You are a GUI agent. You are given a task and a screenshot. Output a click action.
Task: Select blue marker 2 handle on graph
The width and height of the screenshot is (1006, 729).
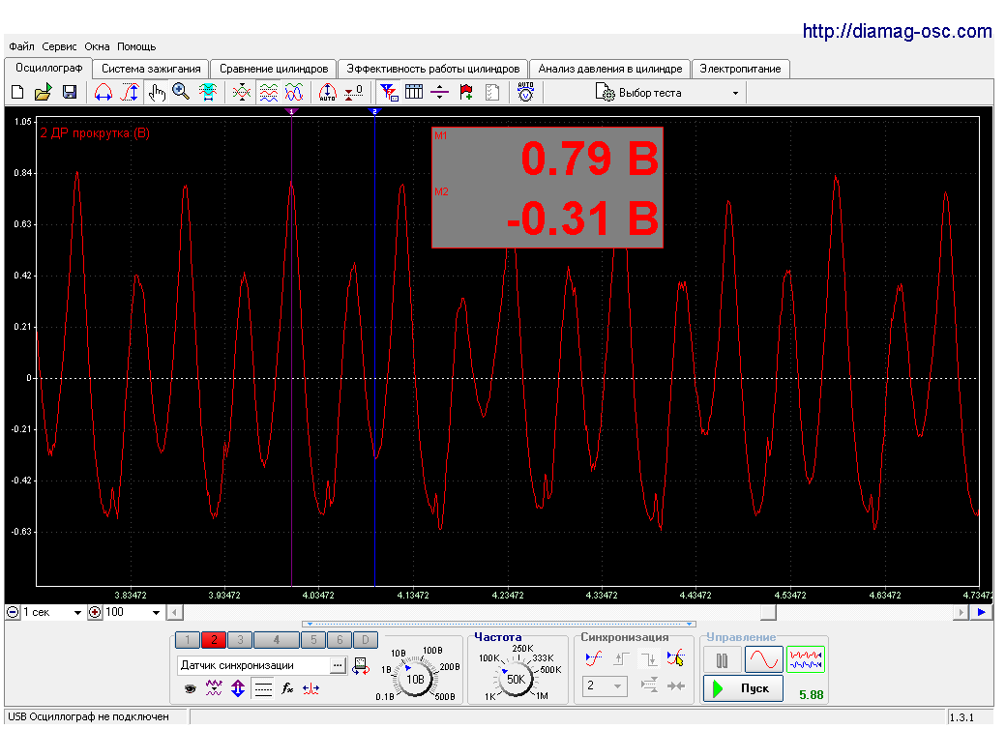[x=374, y=111]
